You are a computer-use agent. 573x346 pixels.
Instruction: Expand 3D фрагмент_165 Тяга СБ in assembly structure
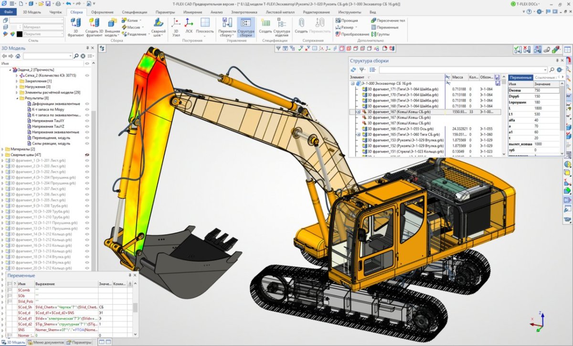359,134
